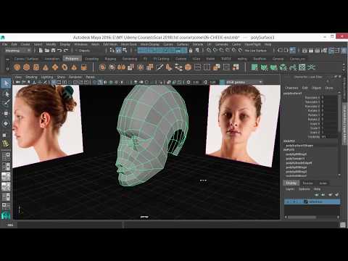Create a polygon plane from the shelf

[x=55, y=67]
